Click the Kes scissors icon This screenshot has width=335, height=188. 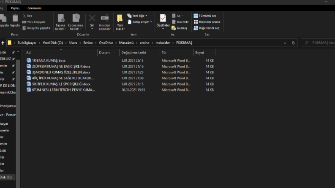click(x=25, y=16)
